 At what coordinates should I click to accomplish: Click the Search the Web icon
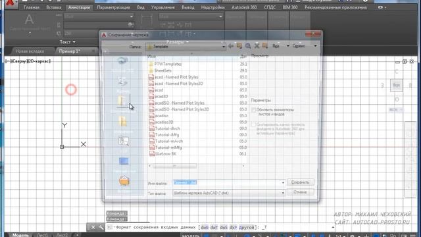(248, 46)
